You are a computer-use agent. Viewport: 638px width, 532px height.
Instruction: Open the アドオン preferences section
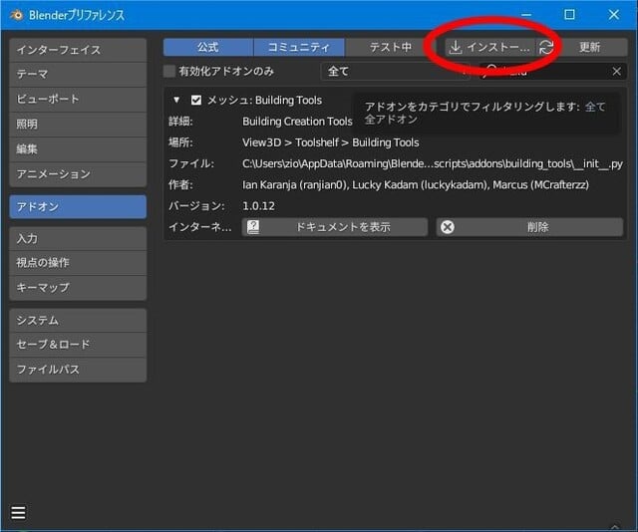point(78,206)
